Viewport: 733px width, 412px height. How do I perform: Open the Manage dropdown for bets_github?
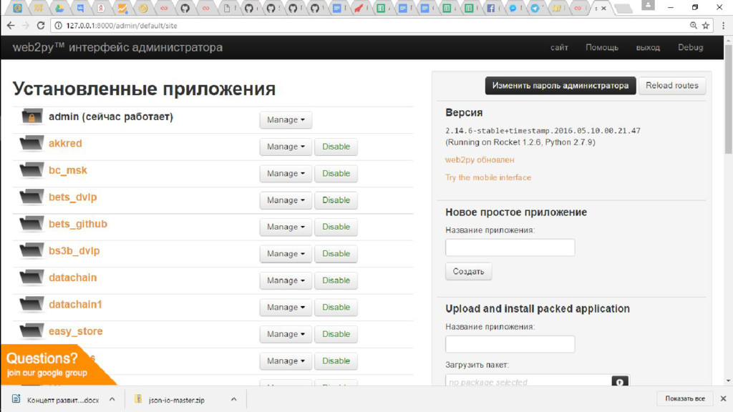click(286, 227)
